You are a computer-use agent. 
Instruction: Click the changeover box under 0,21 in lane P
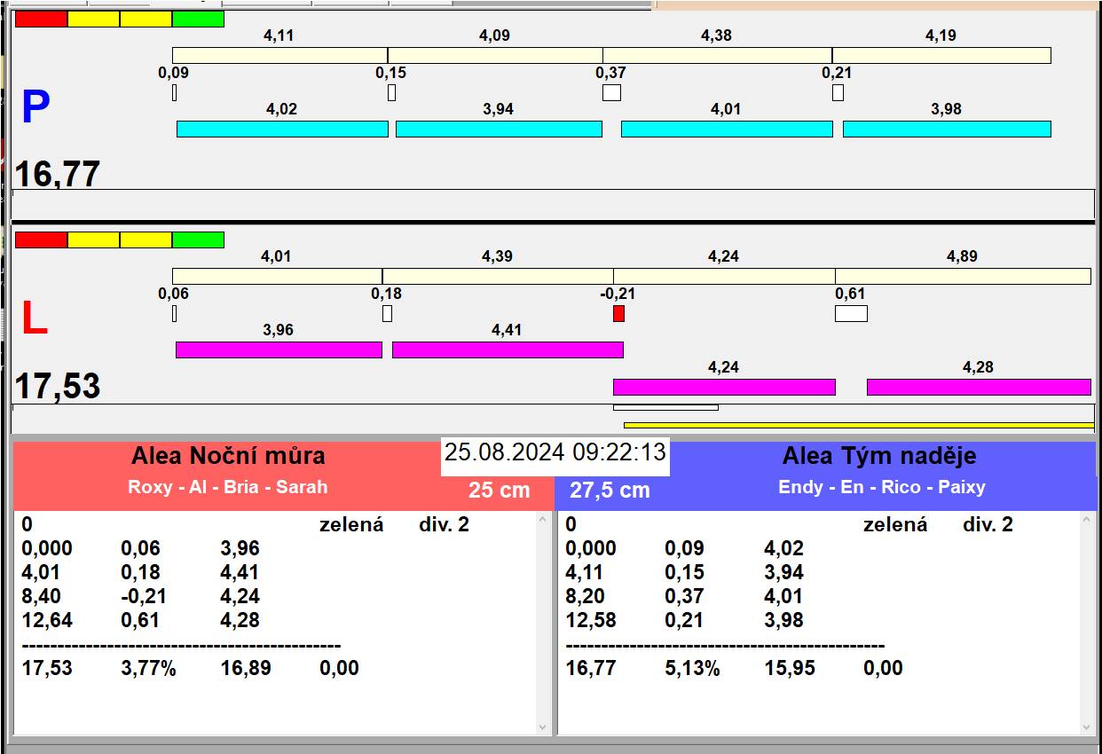click(x=838, y=92)
